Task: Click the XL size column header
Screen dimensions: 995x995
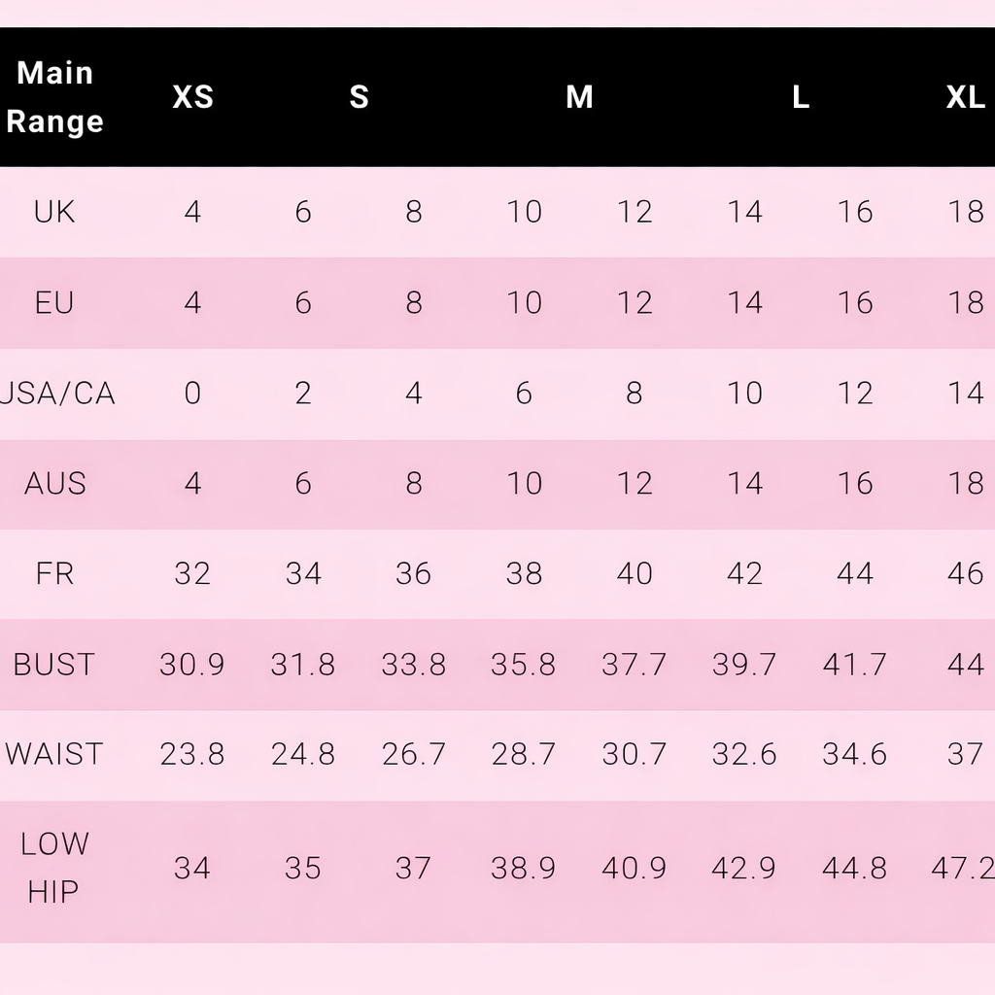Action: point(965,97)
